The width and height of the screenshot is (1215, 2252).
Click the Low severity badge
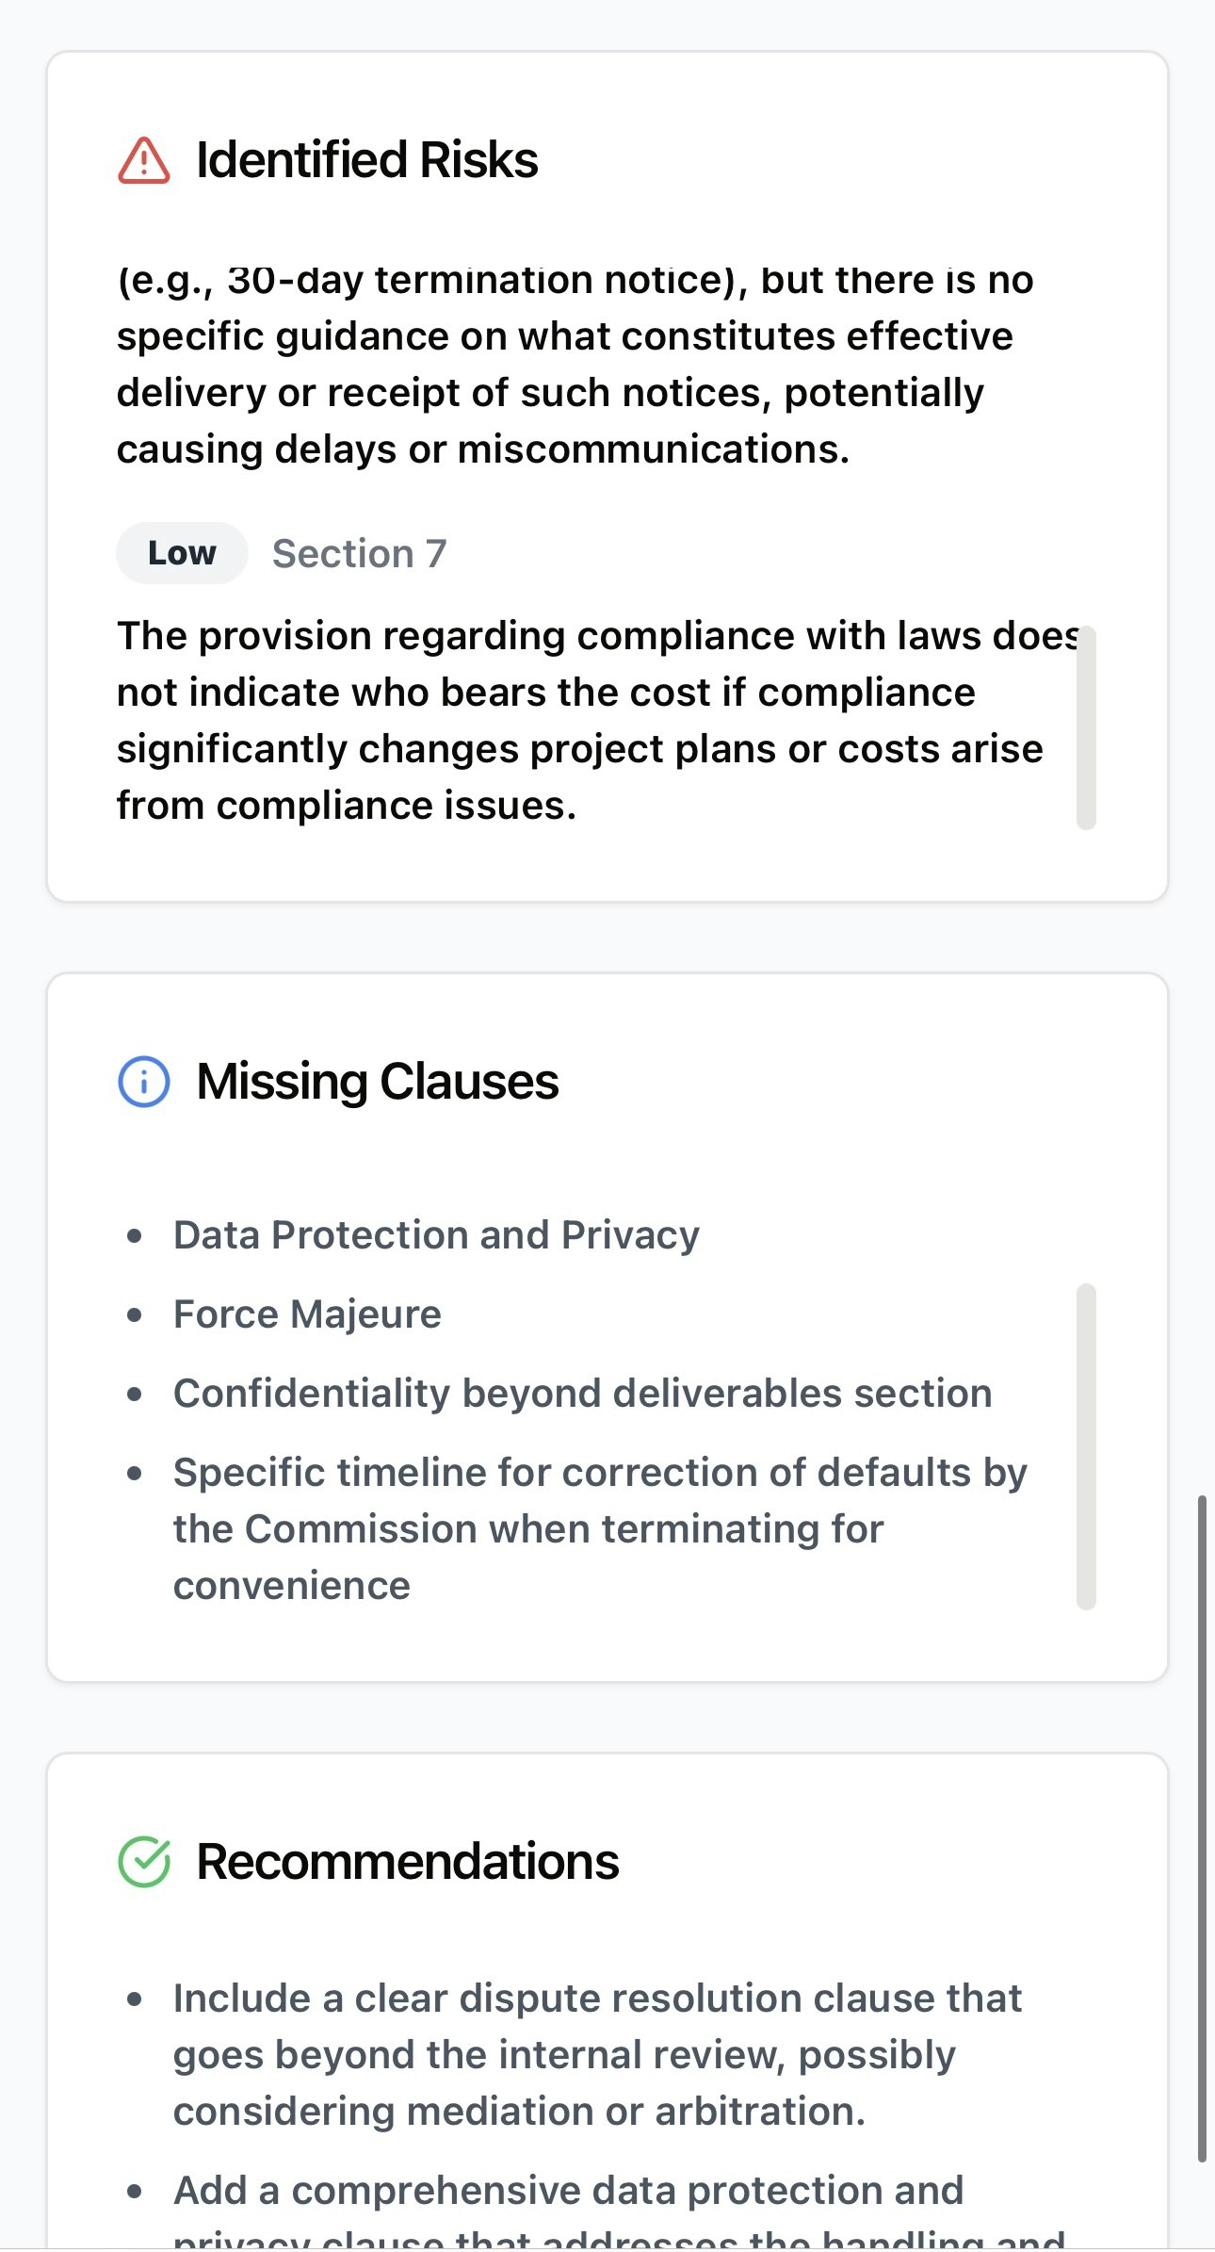[x=182, y=553]
